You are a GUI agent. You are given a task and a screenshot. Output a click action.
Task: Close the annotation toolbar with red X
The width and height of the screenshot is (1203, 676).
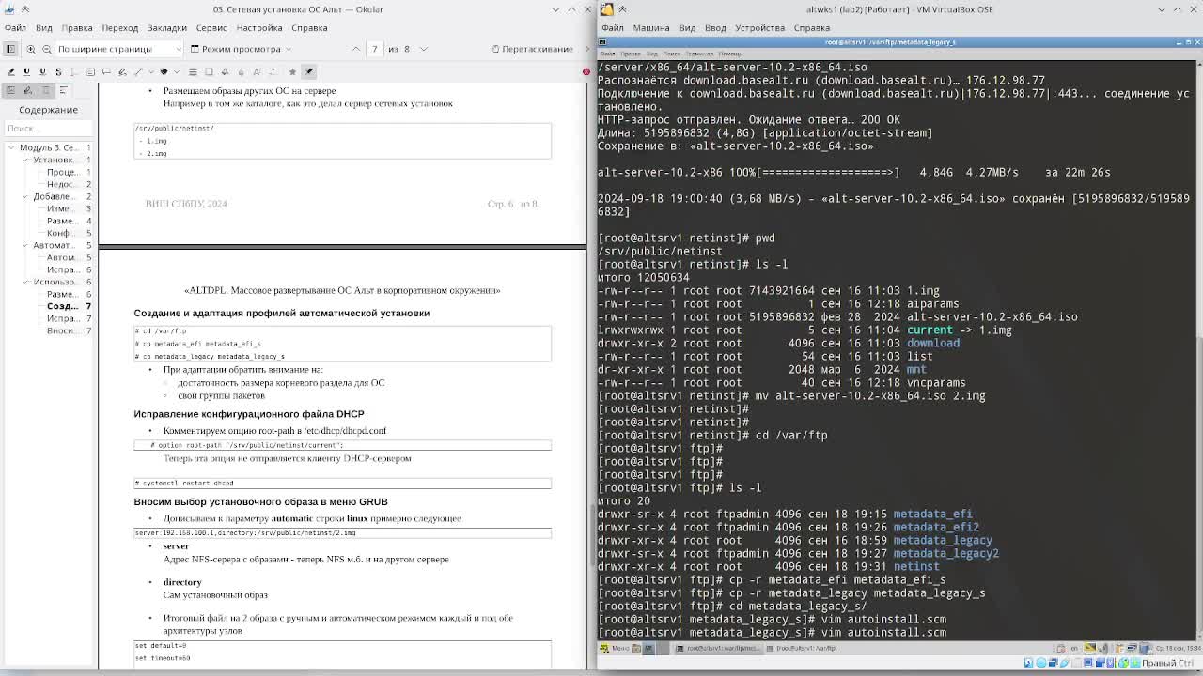coord(586,71)
